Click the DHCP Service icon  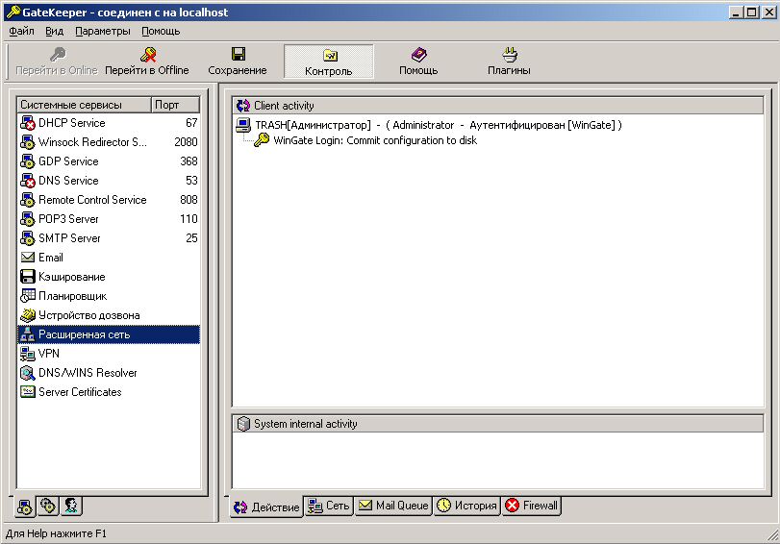[27, 123]
